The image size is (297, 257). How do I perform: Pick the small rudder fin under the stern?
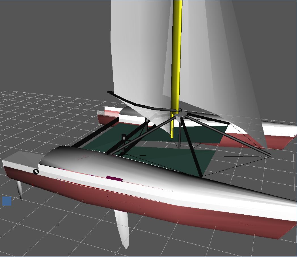(x=19, y=189)
